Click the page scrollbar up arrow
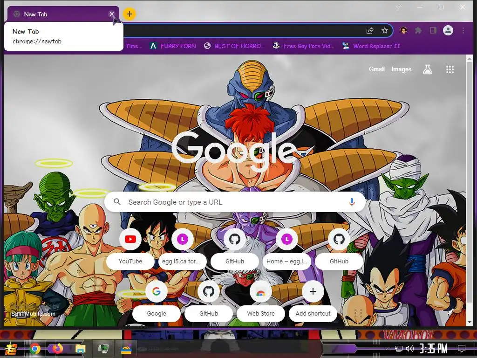 [470, 58]
